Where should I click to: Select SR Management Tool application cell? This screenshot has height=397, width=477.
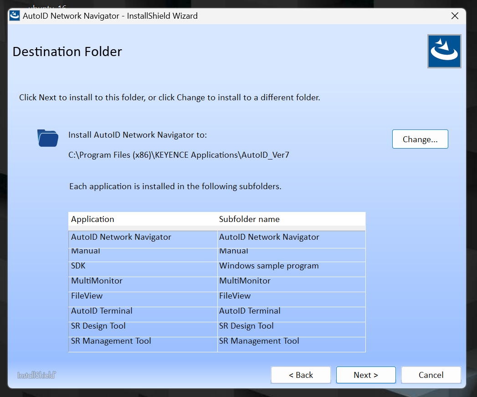pyautogui.click(x=143, y=344)
